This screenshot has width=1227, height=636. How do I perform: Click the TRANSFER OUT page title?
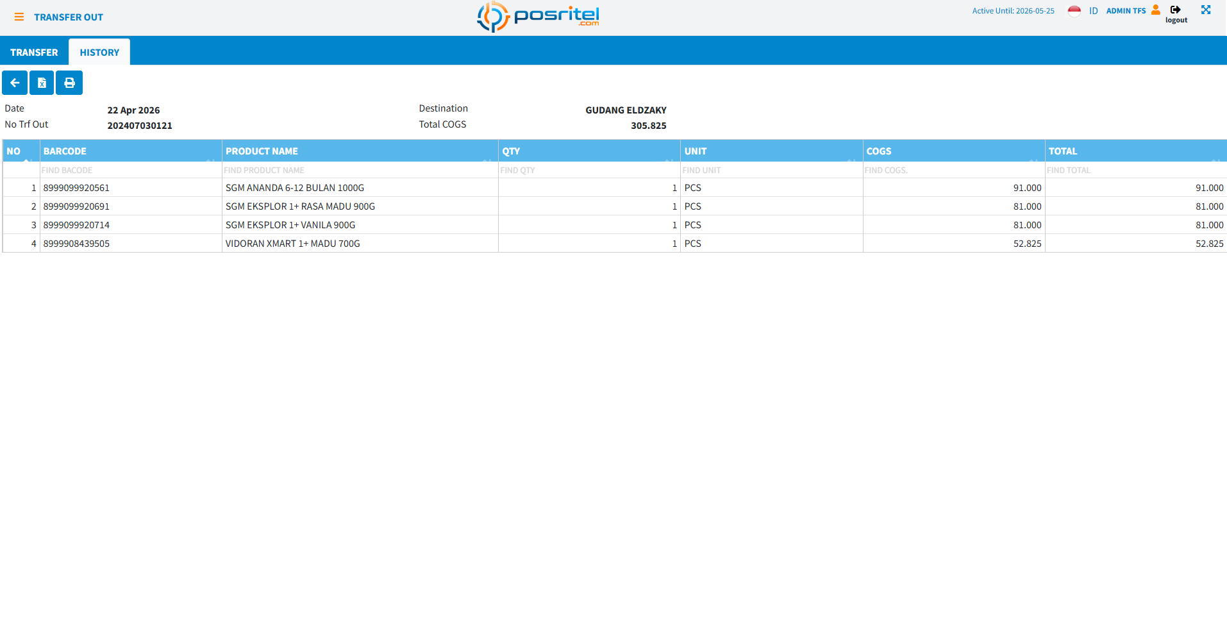(x=69, y=17)
